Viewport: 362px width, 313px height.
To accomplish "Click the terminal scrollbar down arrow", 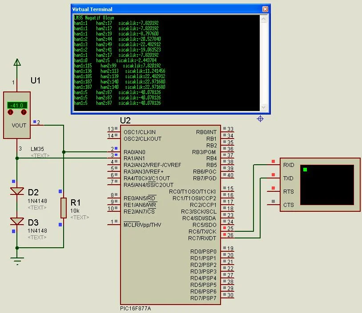I will pos(263,107).
